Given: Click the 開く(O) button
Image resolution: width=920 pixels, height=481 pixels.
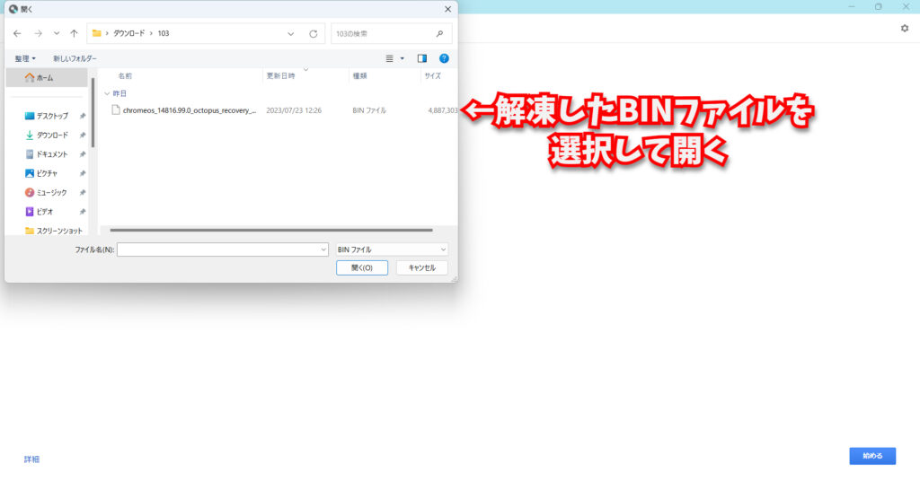Looking at the screenshot, I should click(361, 267).
